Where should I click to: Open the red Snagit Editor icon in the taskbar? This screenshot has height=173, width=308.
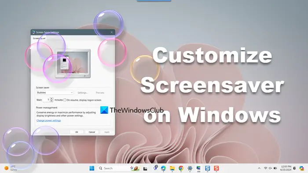[x=216, y=168]
